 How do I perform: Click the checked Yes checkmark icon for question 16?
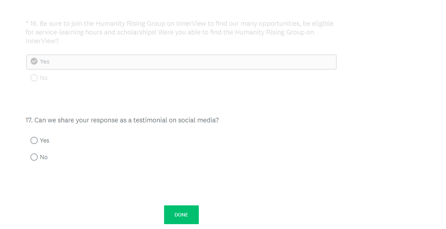[34, 61]
